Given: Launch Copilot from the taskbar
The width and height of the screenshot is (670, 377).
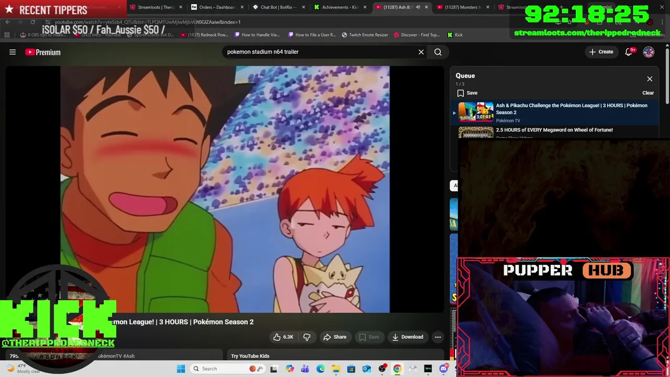Looking at the screenshot, I should (x=290, y=369).
